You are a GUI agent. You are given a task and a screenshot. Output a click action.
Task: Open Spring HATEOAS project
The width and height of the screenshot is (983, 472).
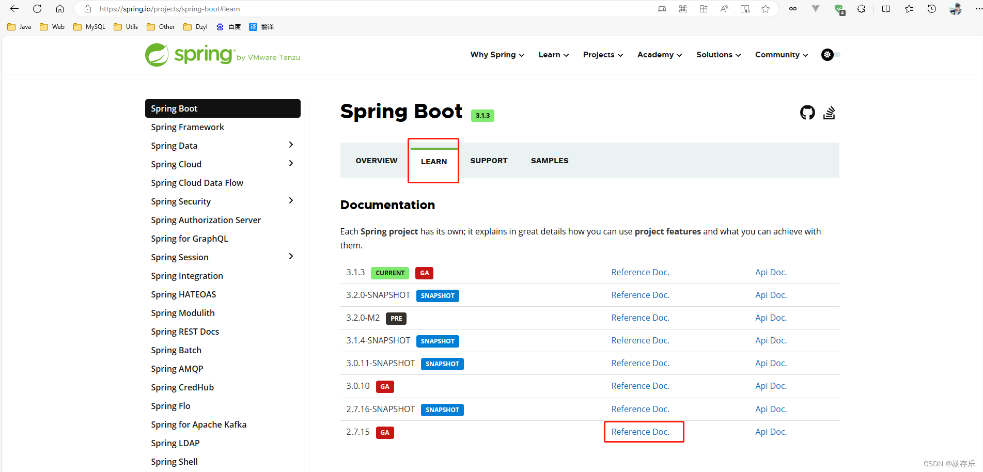(x=183, y=294)
